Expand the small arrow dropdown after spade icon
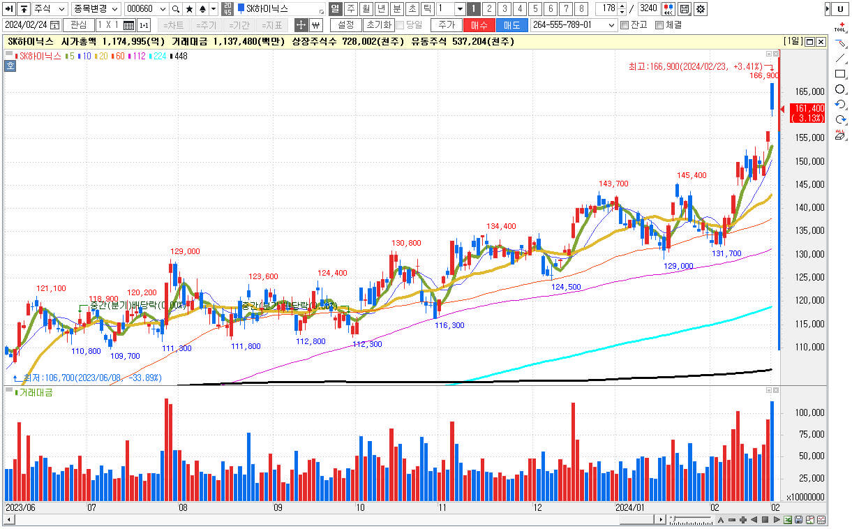 214,9
